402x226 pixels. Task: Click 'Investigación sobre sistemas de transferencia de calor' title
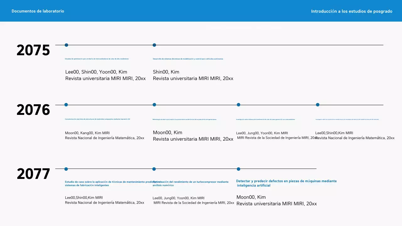[x=265, y=119]
